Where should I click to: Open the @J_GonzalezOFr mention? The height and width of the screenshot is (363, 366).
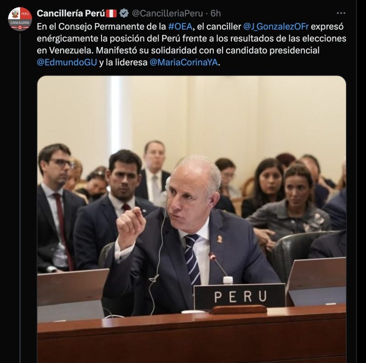click(x=276, y=27)
